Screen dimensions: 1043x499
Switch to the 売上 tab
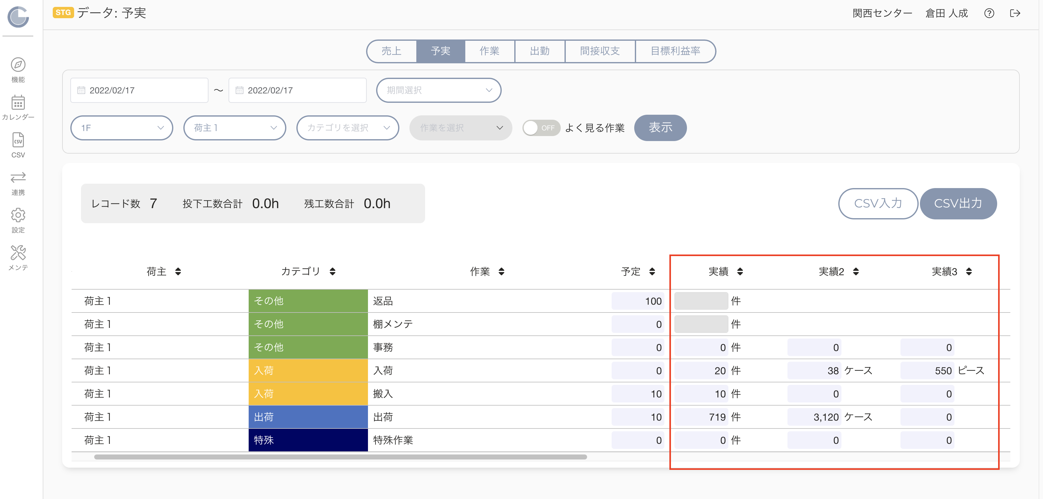pos(392,51)
